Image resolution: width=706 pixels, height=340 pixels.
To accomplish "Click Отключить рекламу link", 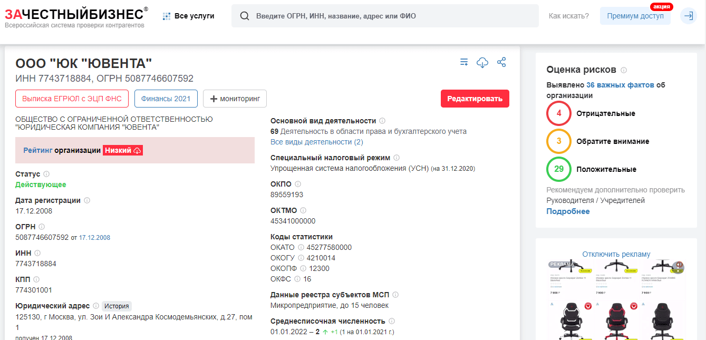I will [x=616, y=254].
